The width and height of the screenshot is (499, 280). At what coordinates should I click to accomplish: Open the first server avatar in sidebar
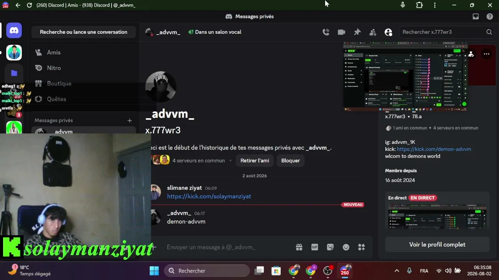point(14,52)
